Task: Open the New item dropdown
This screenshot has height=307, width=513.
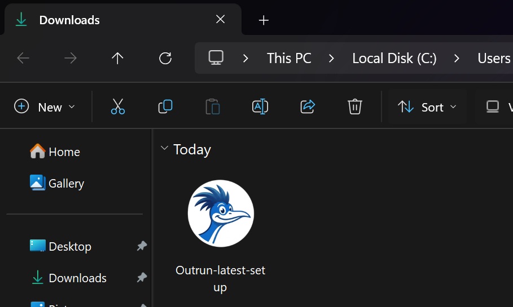Action: (45, 107)
